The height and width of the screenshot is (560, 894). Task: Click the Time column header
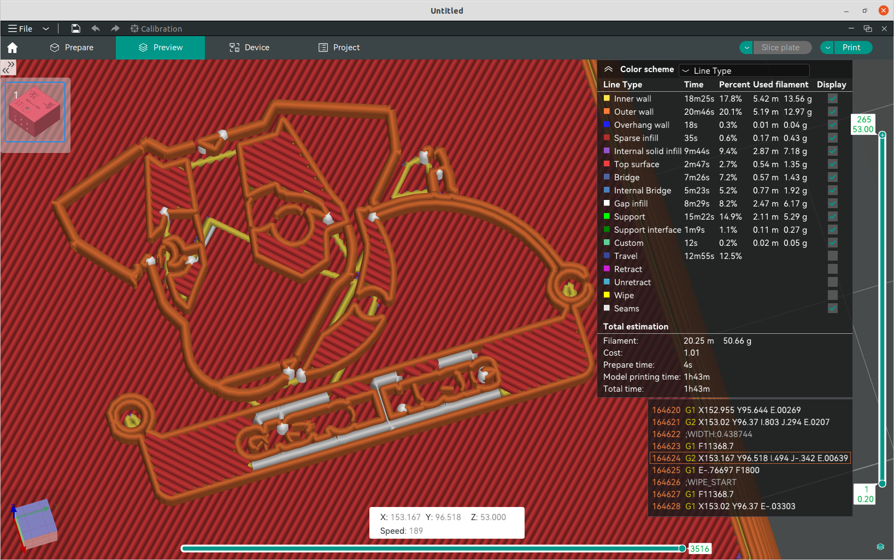point(693,85)
